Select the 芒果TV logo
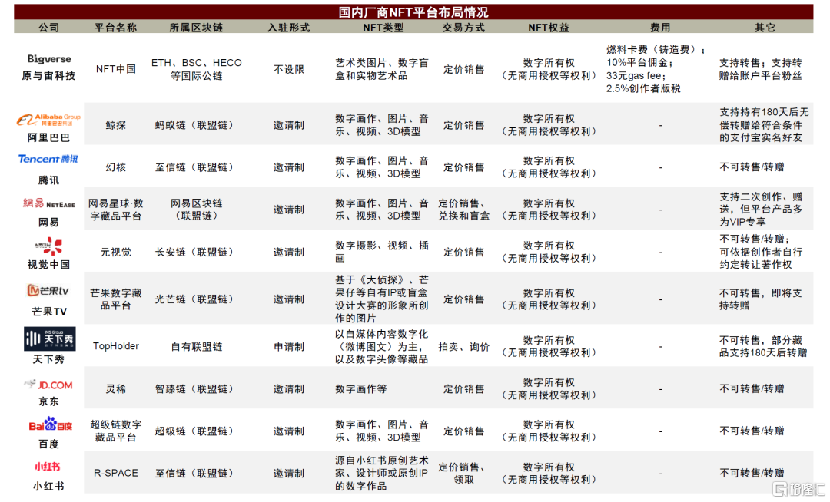The height and width of the screenshot is (502, 830). (48, 291)
